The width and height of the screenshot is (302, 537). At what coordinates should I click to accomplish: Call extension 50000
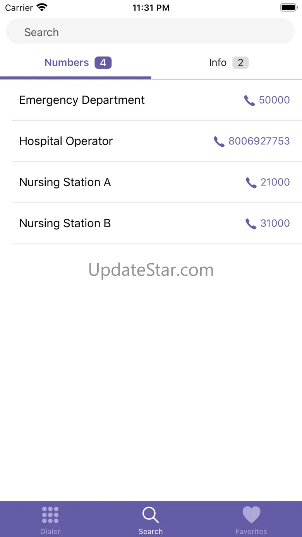coord(274,100)
